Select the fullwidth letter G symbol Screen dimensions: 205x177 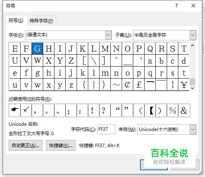click(37, 49)
